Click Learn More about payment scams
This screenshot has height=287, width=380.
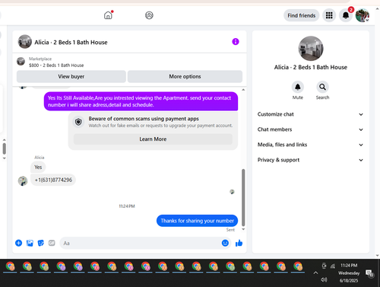click(x=153, y=139)
